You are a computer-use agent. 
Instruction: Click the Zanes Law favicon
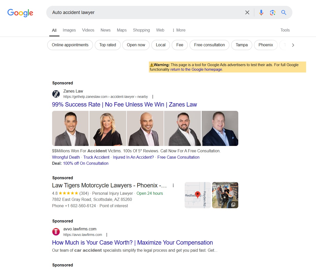pos(56,94)
